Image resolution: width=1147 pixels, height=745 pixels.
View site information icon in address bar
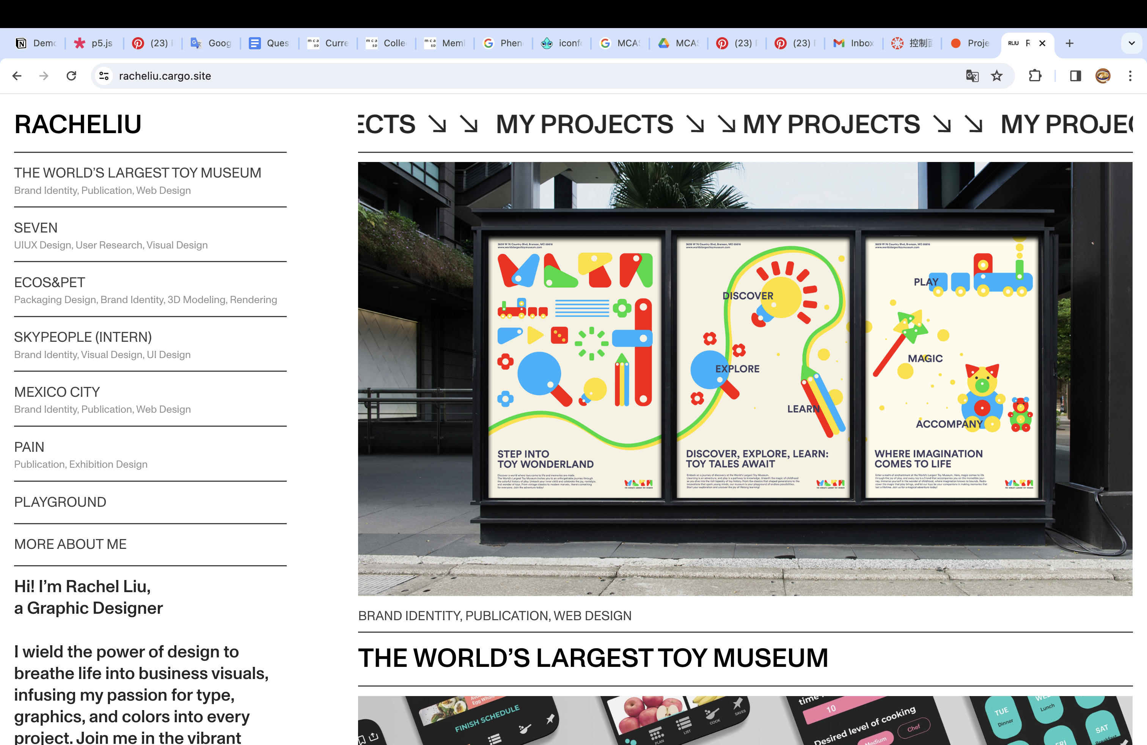[x=104, y=75]
